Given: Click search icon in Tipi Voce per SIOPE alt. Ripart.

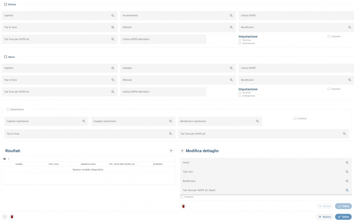Looking at the screenshot, I should (x=347, y=190).
